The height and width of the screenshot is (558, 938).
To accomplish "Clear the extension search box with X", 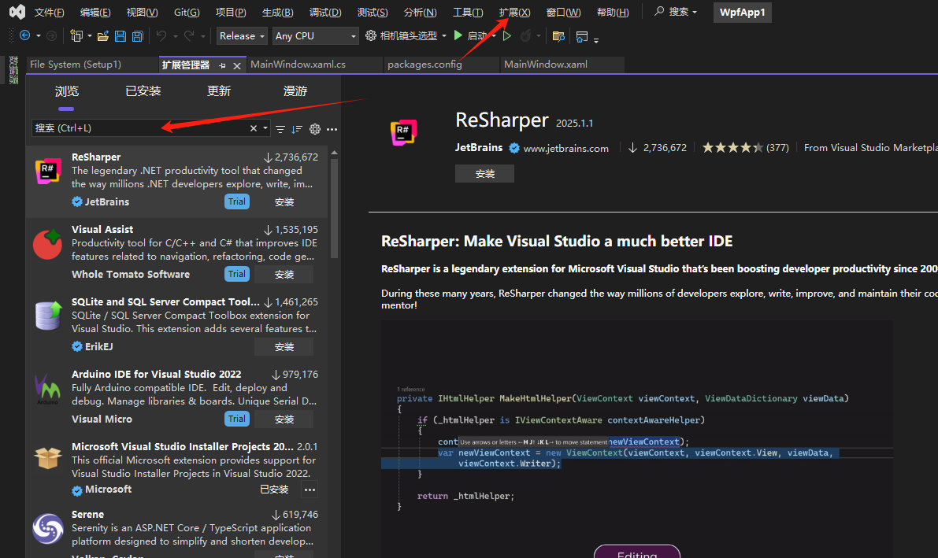I will coord(254,128).
